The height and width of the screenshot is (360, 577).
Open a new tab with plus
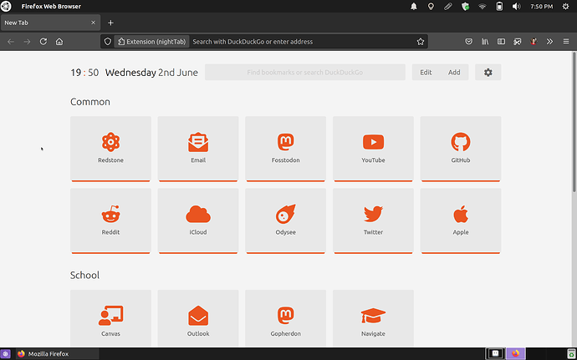(110, 23)
